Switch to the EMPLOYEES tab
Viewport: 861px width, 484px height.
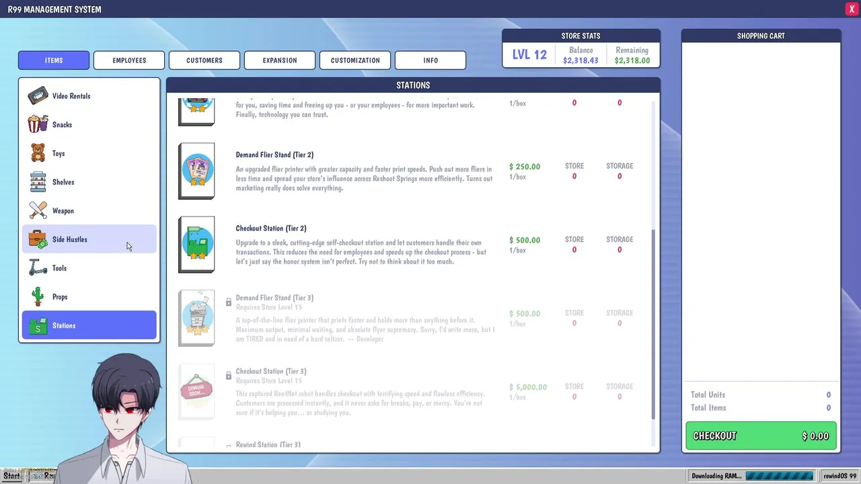coord(129,60)
